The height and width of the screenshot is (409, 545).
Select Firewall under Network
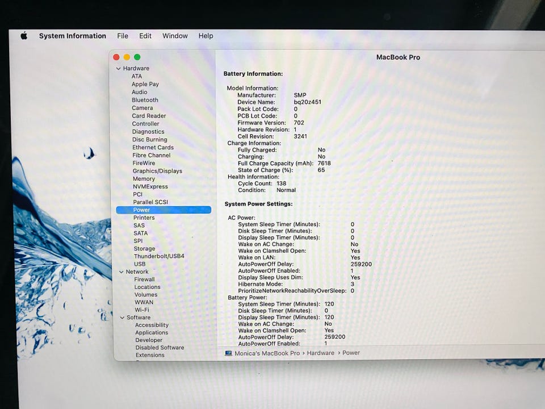144,279
